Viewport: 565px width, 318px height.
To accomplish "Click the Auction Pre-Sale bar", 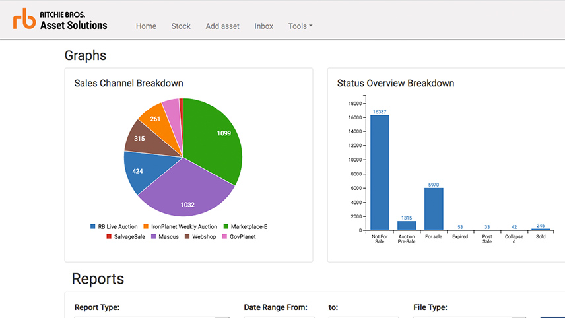I will pyautogui.click(x=407, y=226).
